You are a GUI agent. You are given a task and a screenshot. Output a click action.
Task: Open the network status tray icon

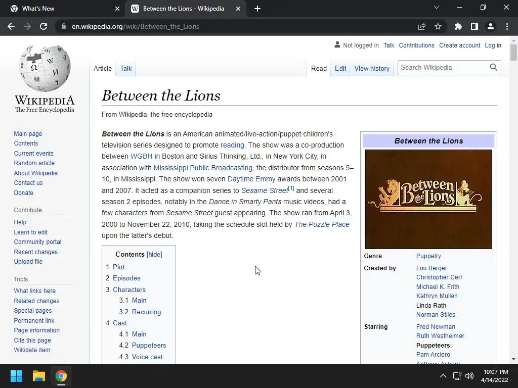(x=457, y=376)
